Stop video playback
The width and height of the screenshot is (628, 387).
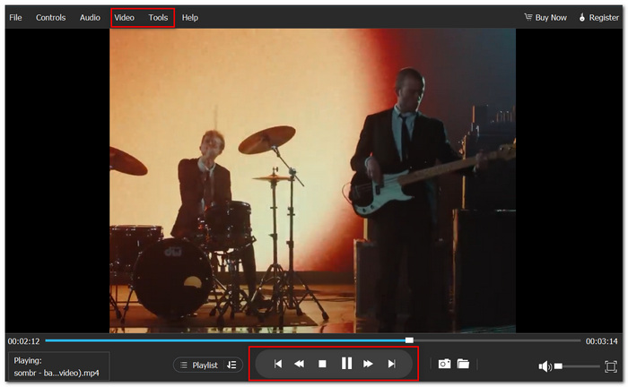click(x=322, y=364)
